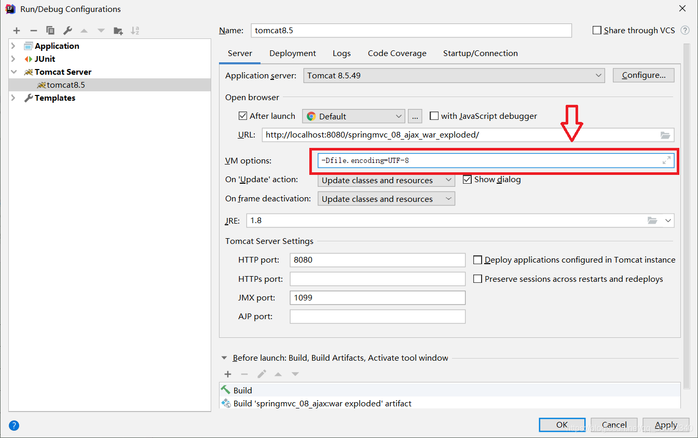Click the Apply button

666,425
